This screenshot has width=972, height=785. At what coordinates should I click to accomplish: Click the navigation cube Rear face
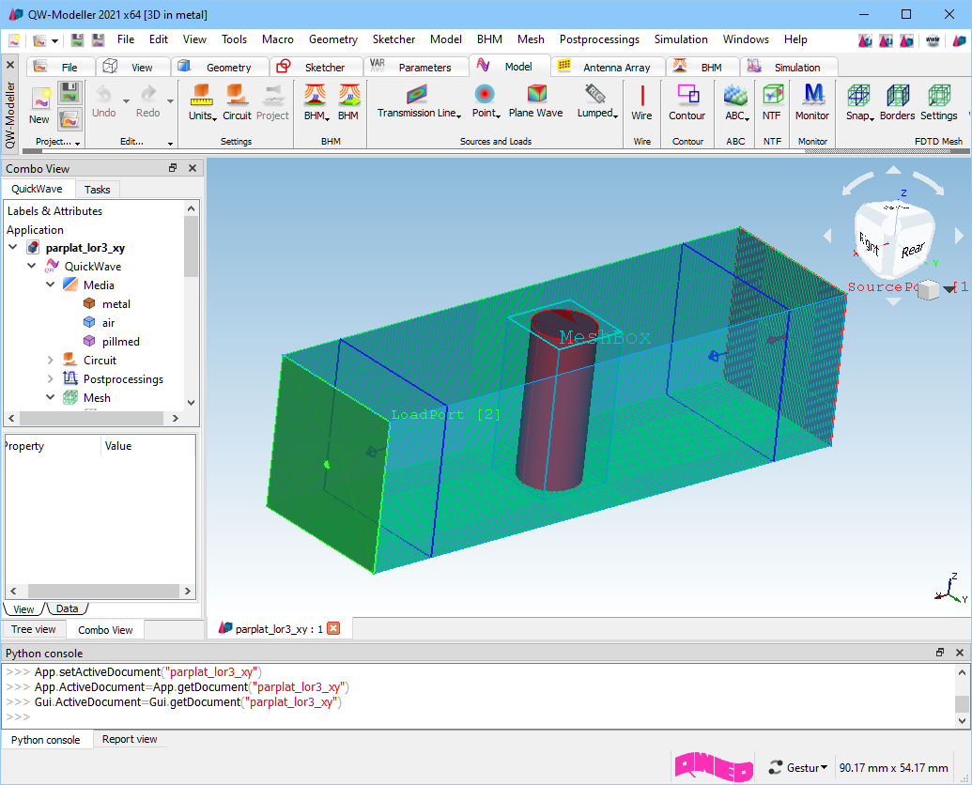pyautogui.click(x=912, y=251)
